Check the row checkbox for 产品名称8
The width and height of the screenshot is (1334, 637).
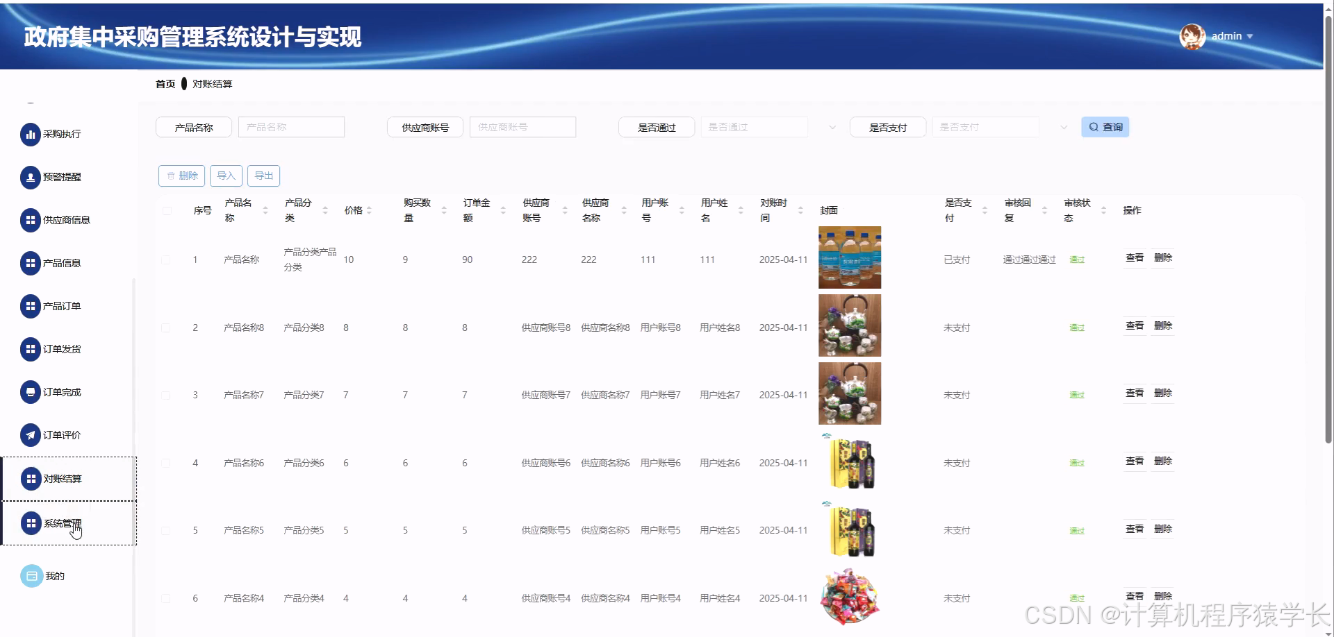(167, 327)
